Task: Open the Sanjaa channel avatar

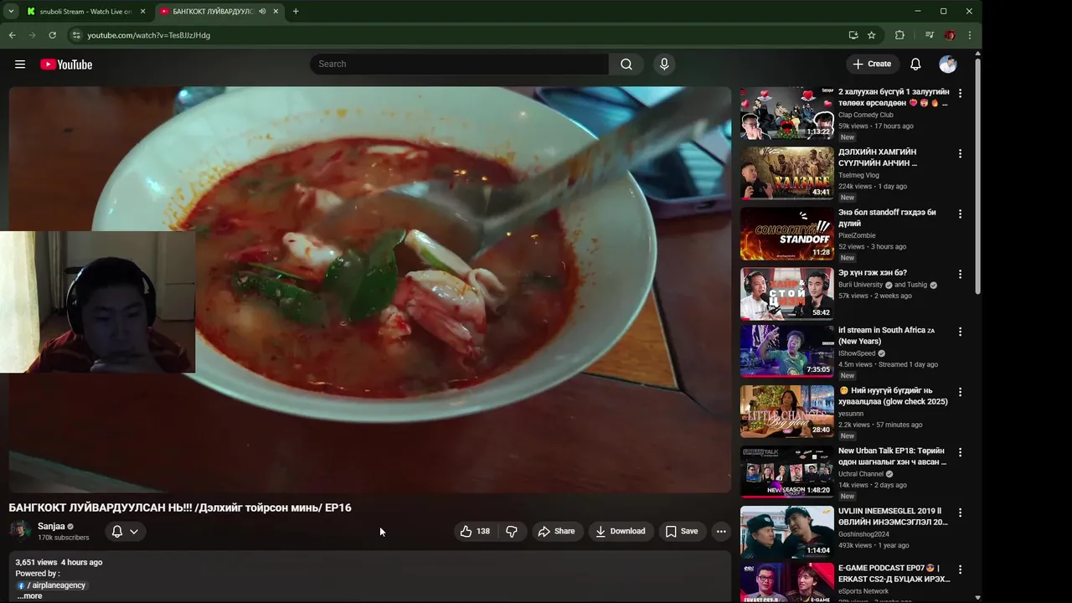Action: [20, 531]
